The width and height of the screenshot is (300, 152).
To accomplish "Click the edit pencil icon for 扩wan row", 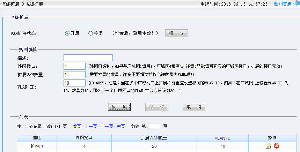I will [268, 146].
